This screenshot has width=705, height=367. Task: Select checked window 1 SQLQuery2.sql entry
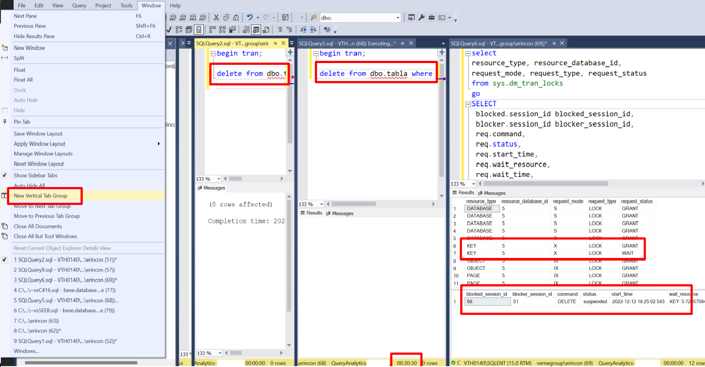65,260
